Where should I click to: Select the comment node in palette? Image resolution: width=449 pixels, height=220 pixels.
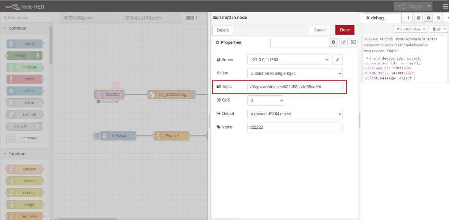[x=25, y=138]
